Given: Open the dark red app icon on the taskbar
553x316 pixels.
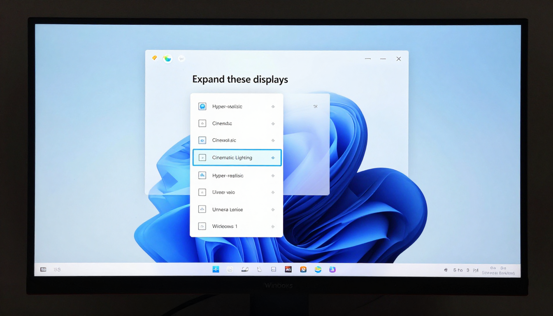Looking at the screenshot, I should pyautogui.click(x=288, y=270).
